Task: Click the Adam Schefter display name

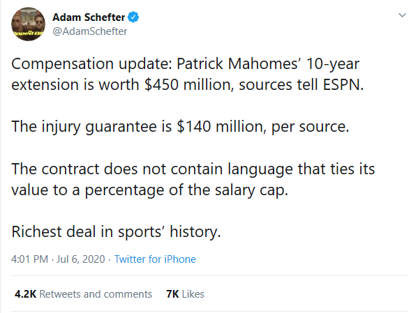Action: (x=89, y=17)
